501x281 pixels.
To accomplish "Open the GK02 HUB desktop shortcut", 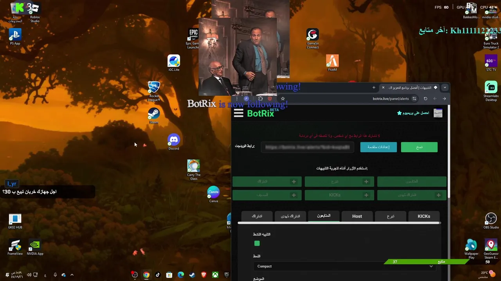I will click(x=15, y=221).
